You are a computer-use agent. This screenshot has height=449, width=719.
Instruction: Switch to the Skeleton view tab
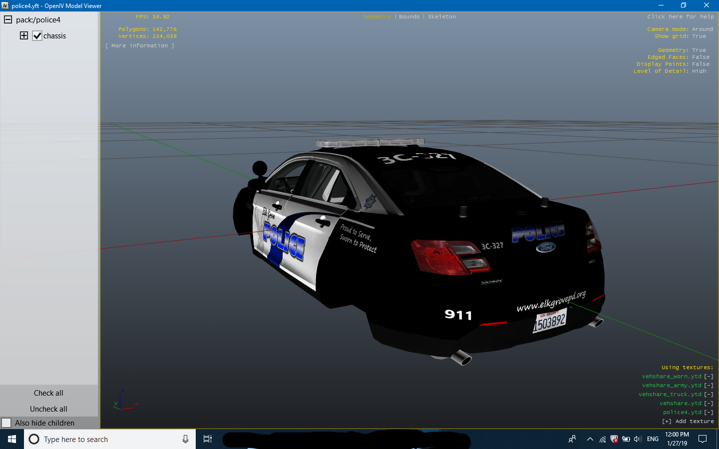click(441, 16)
